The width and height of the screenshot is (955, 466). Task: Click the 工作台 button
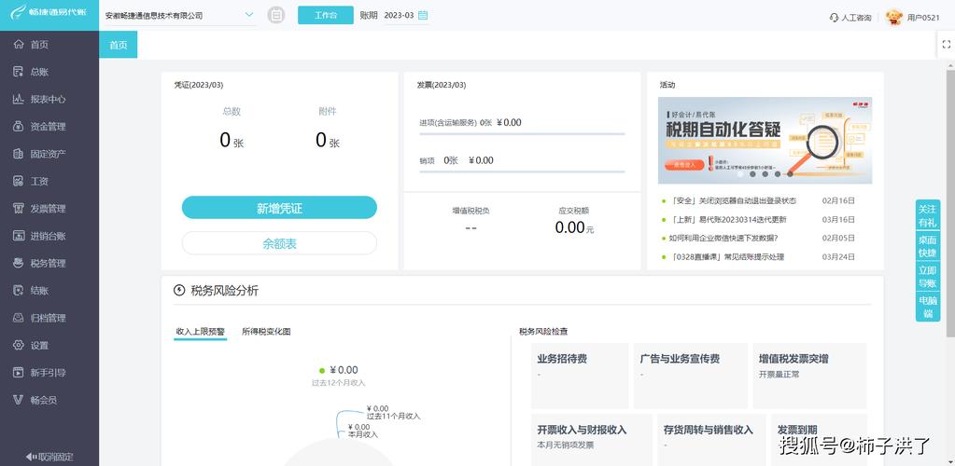click(325, 15)
